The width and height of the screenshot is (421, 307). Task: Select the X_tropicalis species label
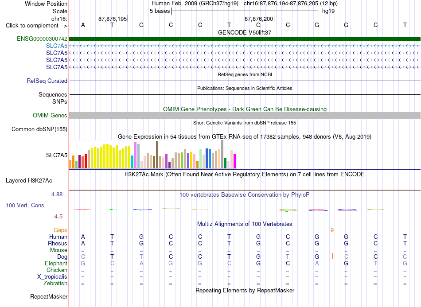tap(52, 277)
